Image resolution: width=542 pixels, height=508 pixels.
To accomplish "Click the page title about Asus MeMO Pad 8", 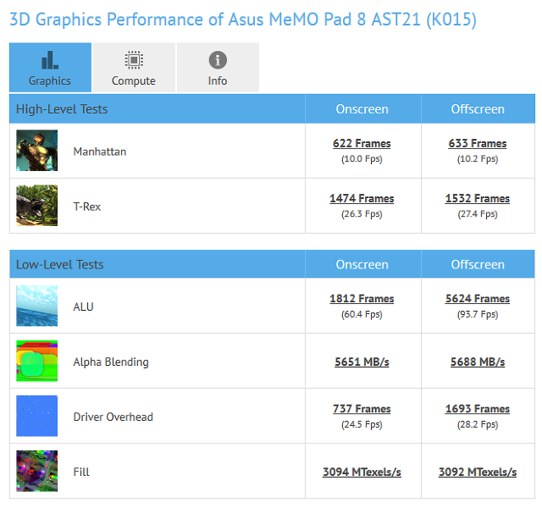I will coord(243,19).
